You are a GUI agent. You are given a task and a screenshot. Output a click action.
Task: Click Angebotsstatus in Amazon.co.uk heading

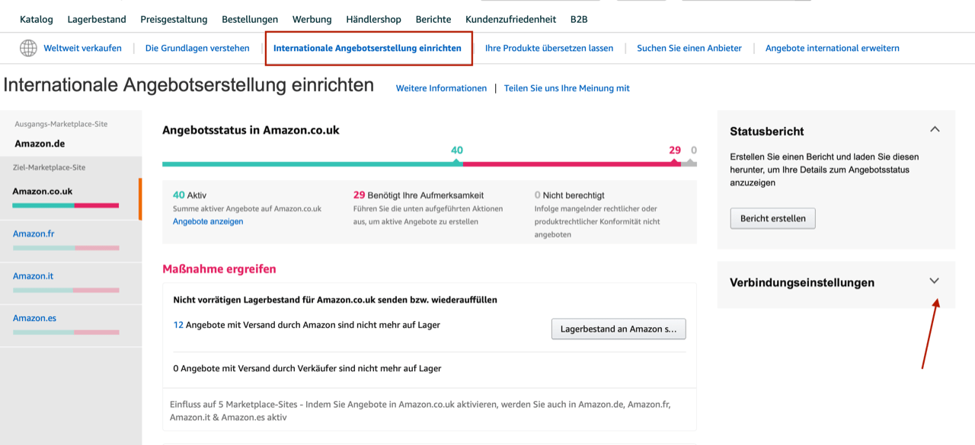pos(251,130)
